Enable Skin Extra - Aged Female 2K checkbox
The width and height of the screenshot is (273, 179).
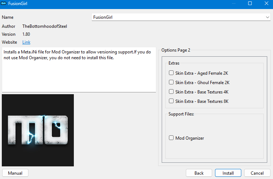point(171,73)
